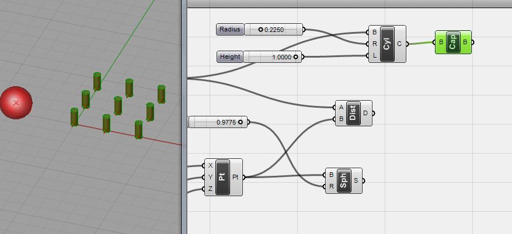Click the B input of Sph

tap(332, 175)
